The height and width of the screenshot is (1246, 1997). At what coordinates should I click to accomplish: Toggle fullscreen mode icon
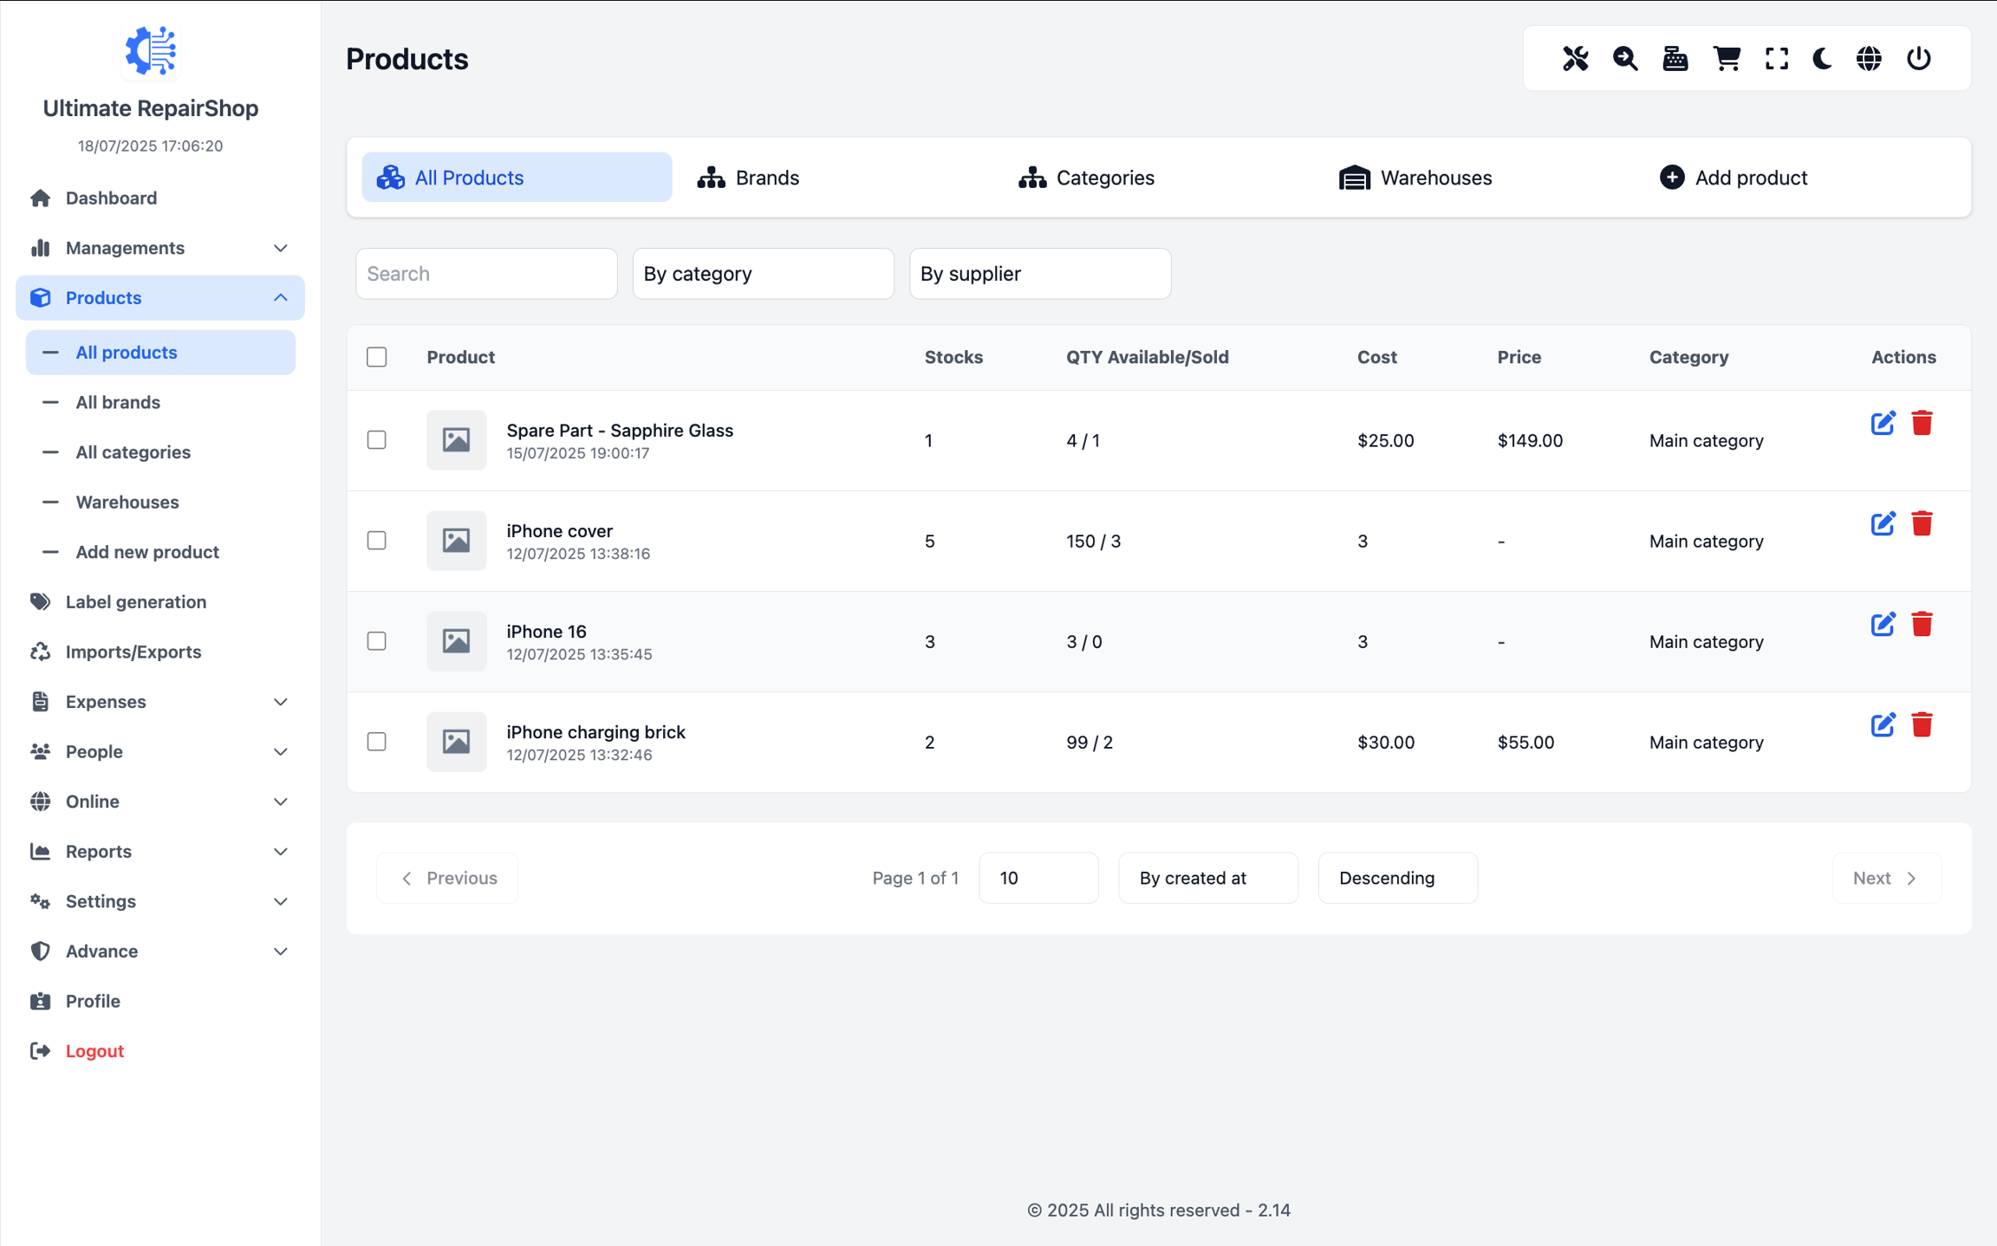[1776, 58]
